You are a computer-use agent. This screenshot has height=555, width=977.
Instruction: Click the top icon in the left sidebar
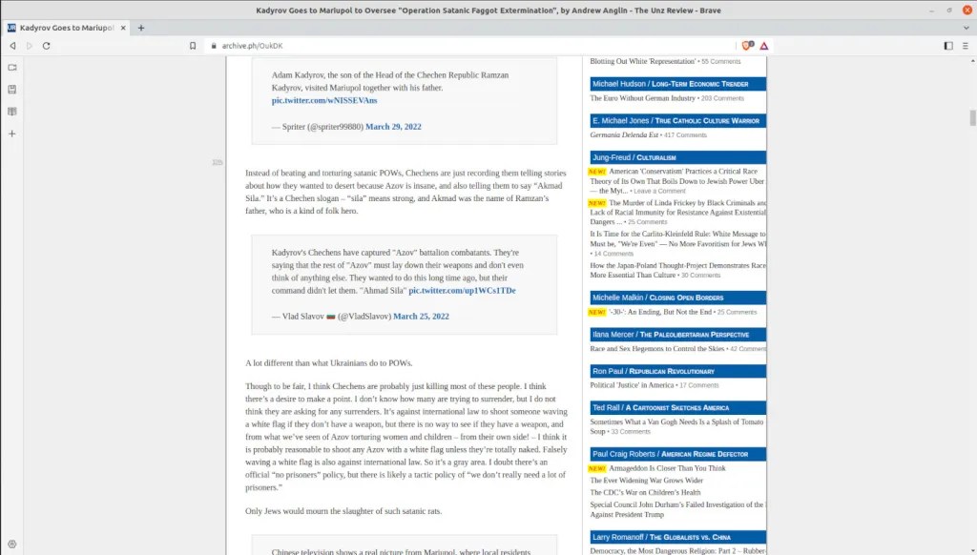[11, 68]
